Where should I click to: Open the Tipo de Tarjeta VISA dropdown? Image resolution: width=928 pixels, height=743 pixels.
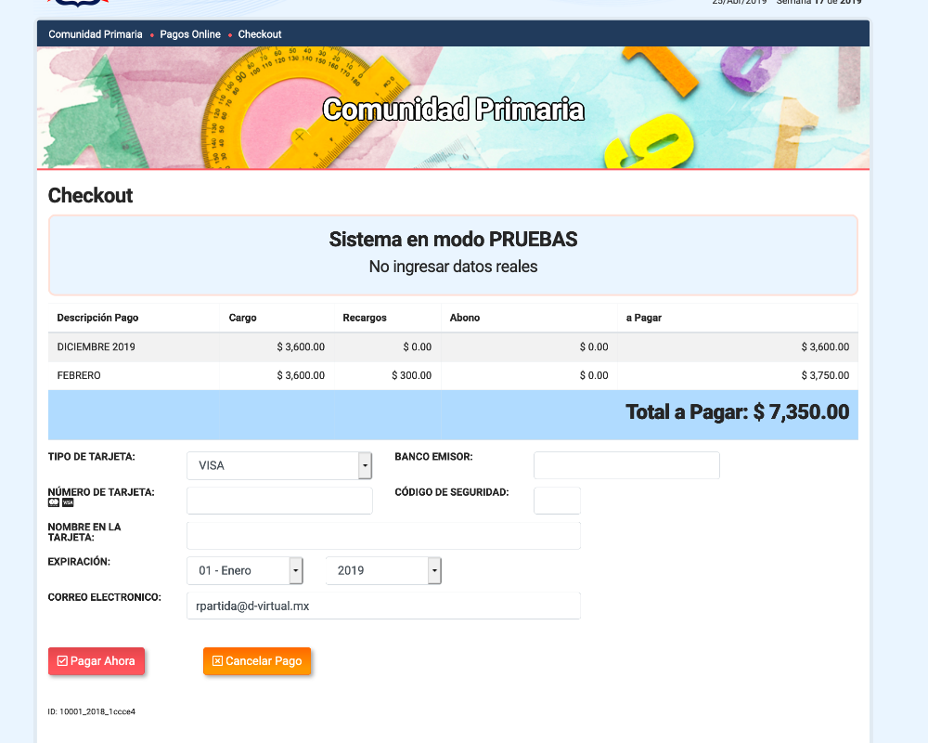tap(279, 465)
